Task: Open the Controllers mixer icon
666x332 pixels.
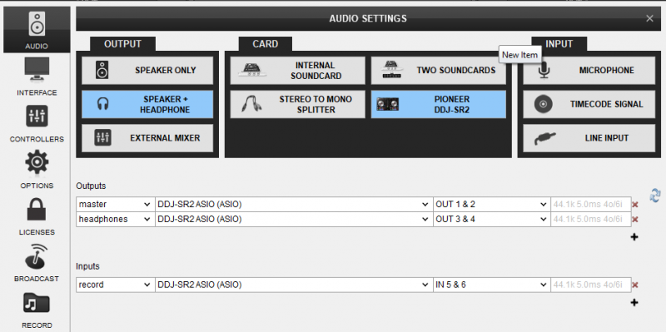Action: click(x=37, y=116)
